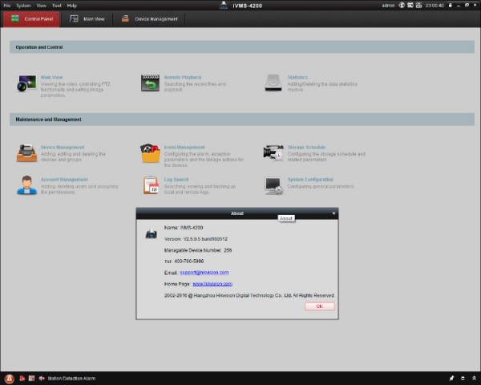This screenshot has height=385, width=481.
Task: Click the Account Management user icon
Action: point(26,185)
